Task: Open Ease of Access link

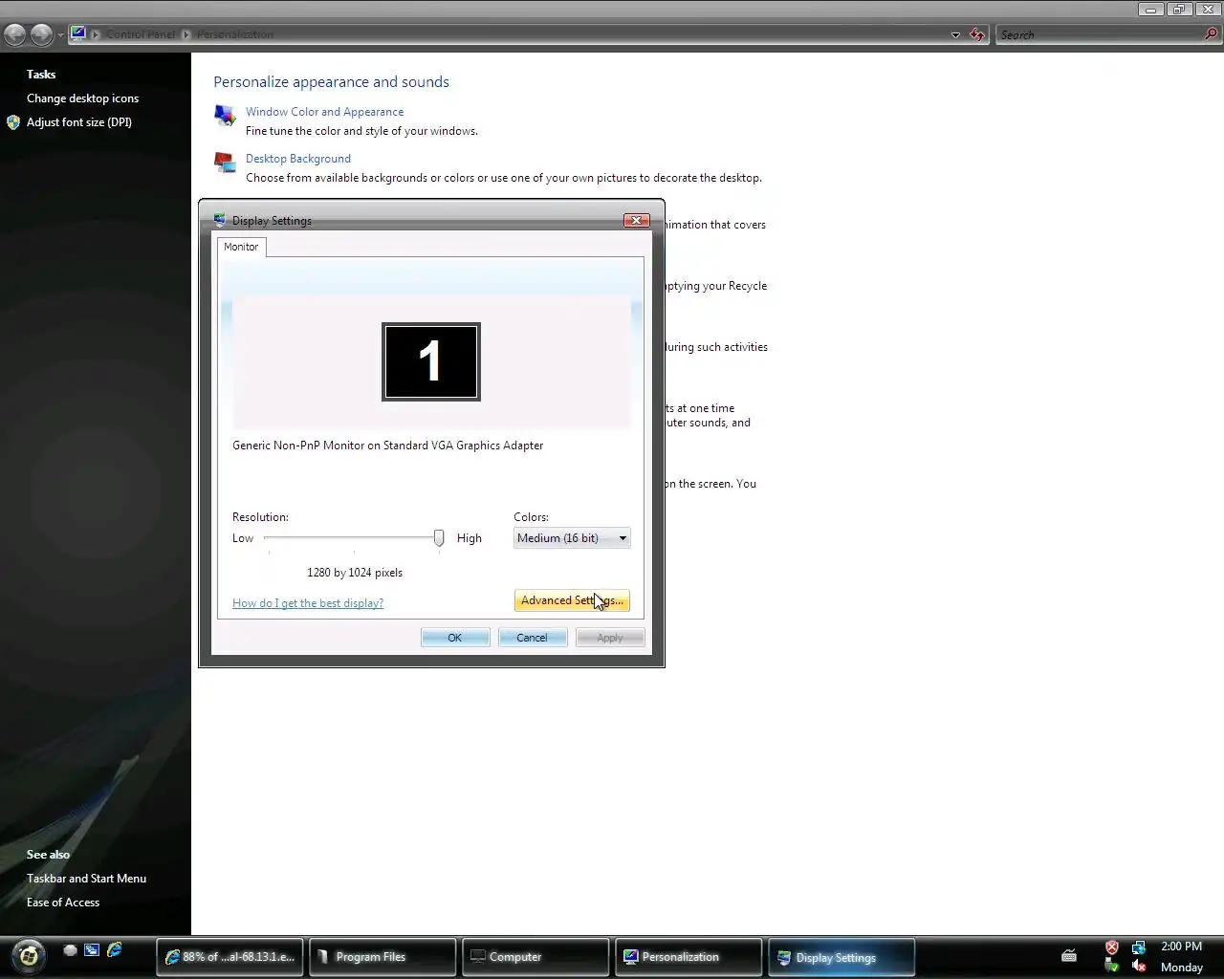Action: pos(63,903)
